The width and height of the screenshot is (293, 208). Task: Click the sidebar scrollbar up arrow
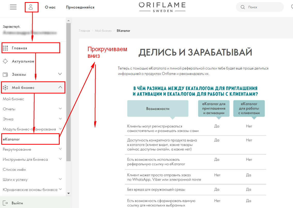coord(68,20)
